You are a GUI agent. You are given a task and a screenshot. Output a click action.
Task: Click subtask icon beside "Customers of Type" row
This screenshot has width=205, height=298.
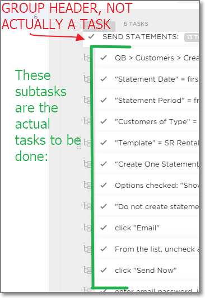(x=87, y=121)
